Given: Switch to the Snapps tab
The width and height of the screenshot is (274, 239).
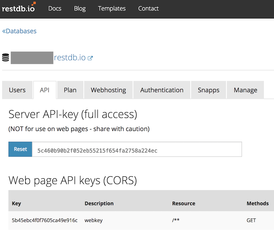Looking at the screenshot, I should pos(209,90).
